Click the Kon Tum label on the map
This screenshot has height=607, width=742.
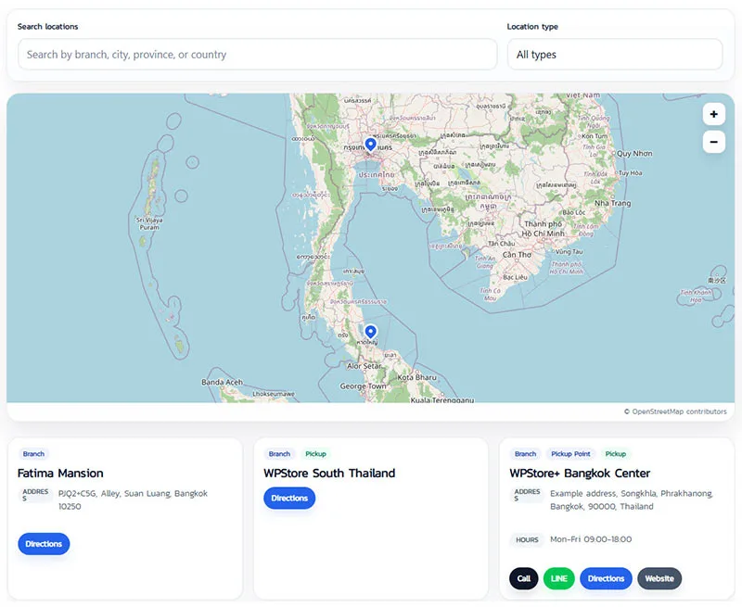tap(595, 136)
